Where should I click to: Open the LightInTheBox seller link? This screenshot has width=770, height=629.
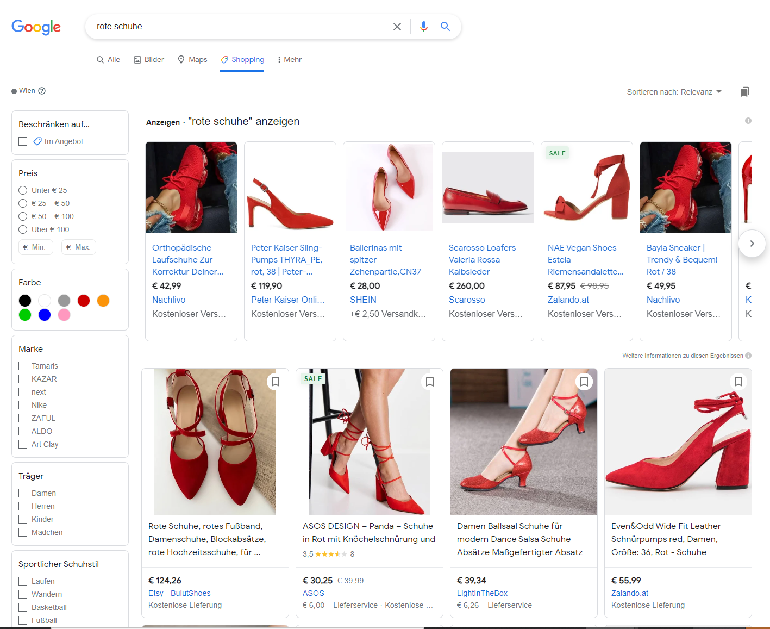coord(482,593)
